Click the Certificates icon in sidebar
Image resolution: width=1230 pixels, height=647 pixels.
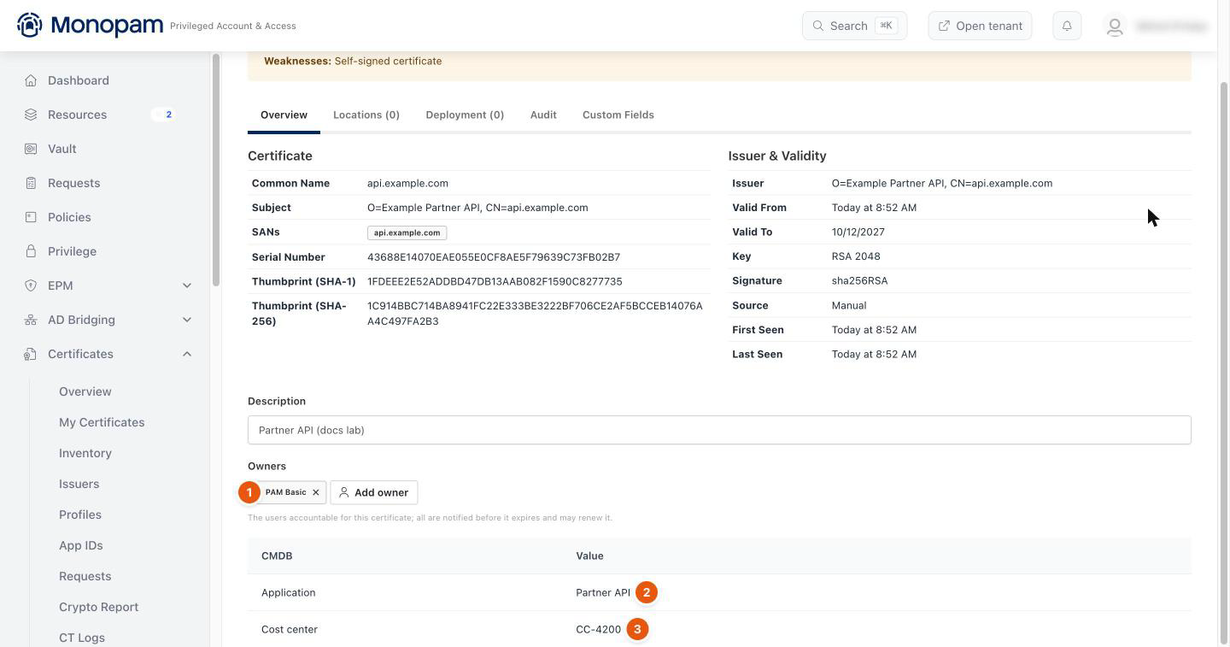(x=31, y=354)
